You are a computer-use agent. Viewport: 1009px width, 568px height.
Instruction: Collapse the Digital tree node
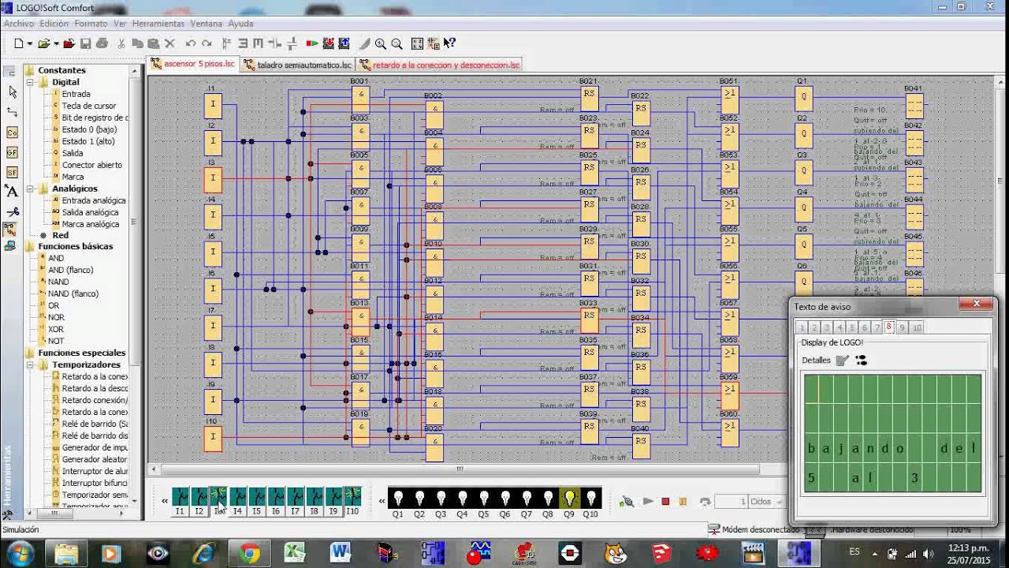pos(31,82)
